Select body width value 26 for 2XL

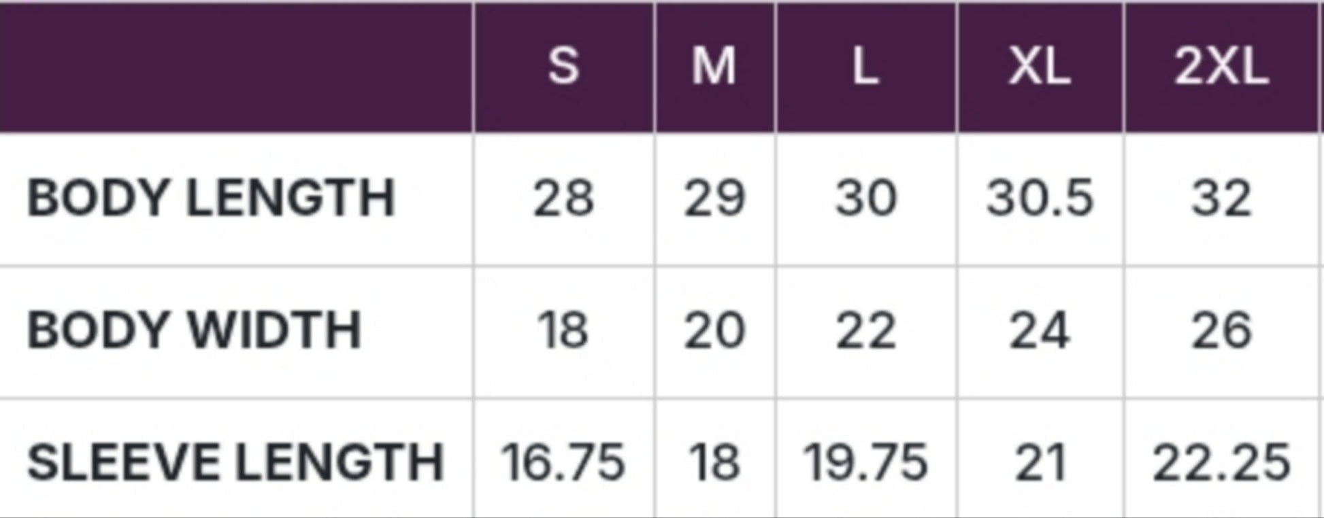[x=1221, y=331]
